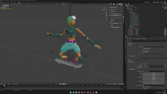Click the Play animation button in the timeline
The width and height of the screenshot is (167, 94).
64,84
